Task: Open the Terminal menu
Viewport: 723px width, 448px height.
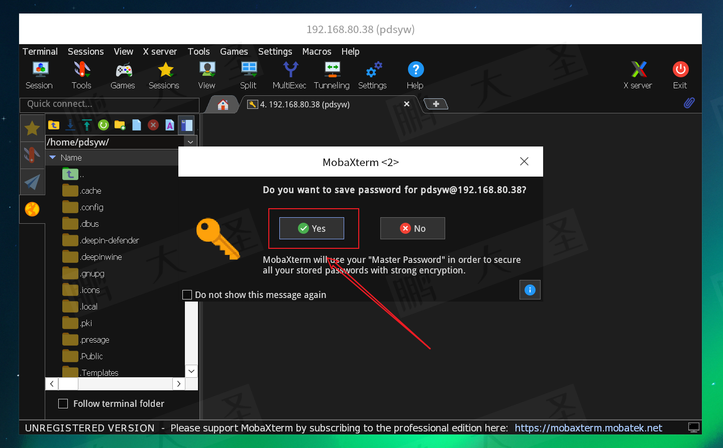Action: [40, 52]
